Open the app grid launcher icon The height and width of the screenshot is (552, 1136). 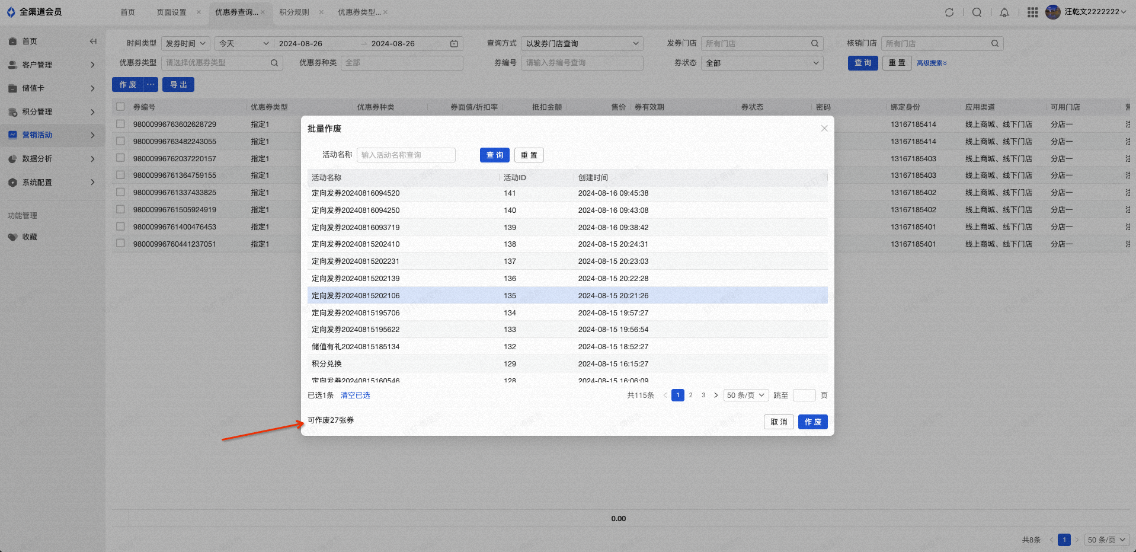[x=1032, y=12]
